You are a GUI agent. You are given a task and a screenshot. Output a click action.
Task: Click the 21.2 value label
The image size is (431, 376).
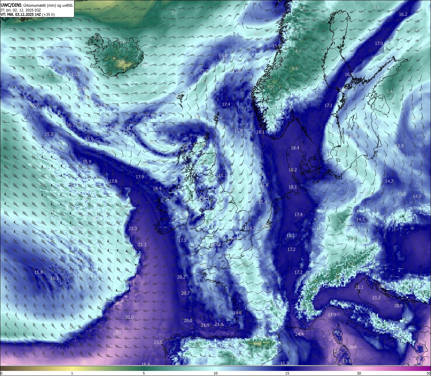(376, 298)
